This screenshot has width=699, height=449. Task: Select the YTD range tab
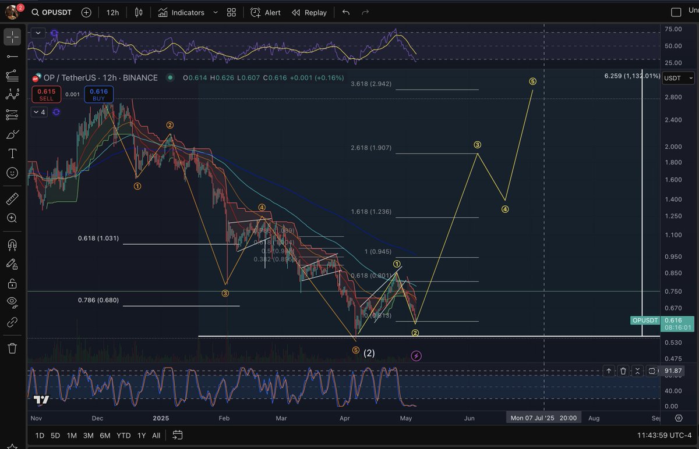tap(123, 435)
